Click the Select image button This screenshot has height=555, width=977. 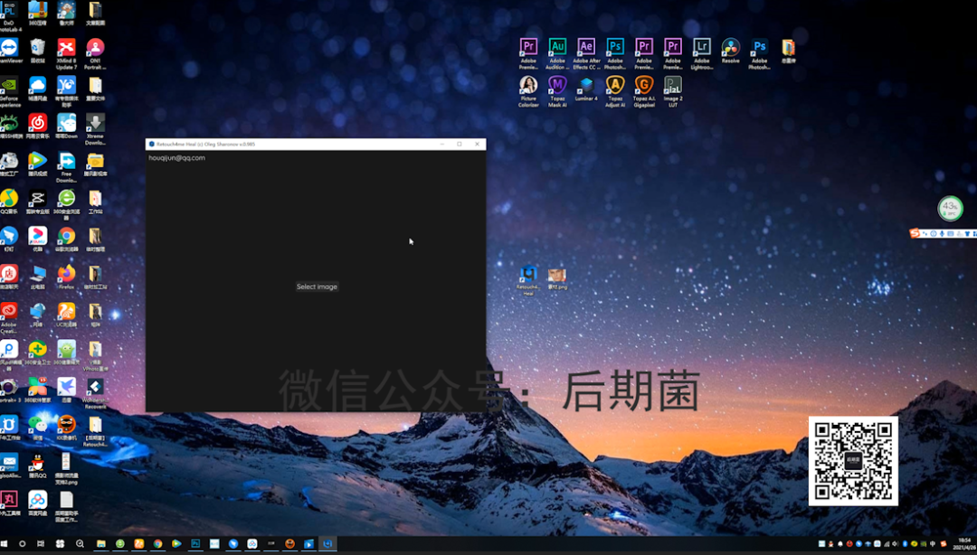tap(317, 287)
